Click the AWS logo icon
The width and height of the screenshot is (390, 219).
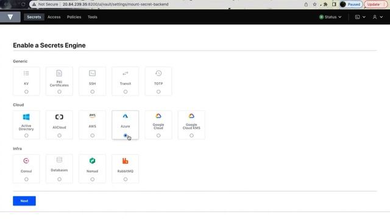[92, 116]
